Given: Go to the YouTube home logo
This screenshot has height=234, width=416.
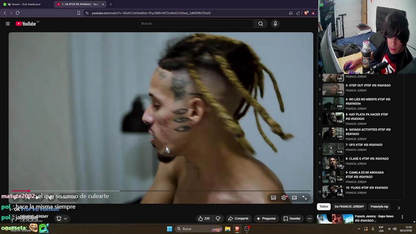Looking at the screenshot, I should pyautogui.click(x=26, y=24).
